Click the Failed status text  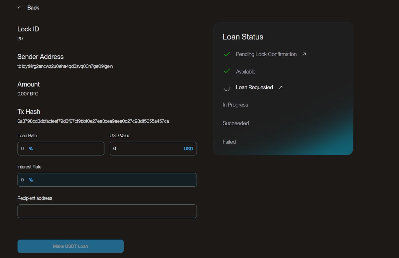tap(229, 142)
